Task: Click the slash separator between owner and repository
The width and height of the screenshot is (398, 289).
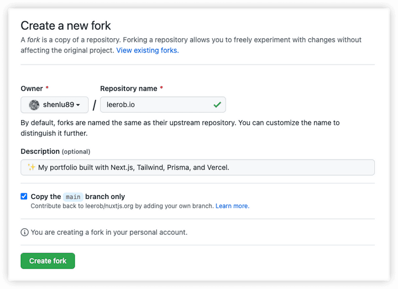Action: [95, 105]
